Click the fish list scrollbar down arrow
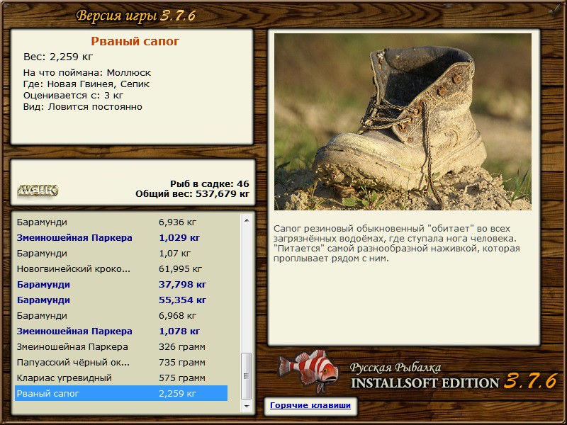The image size is (567, 425). (247, 406)
